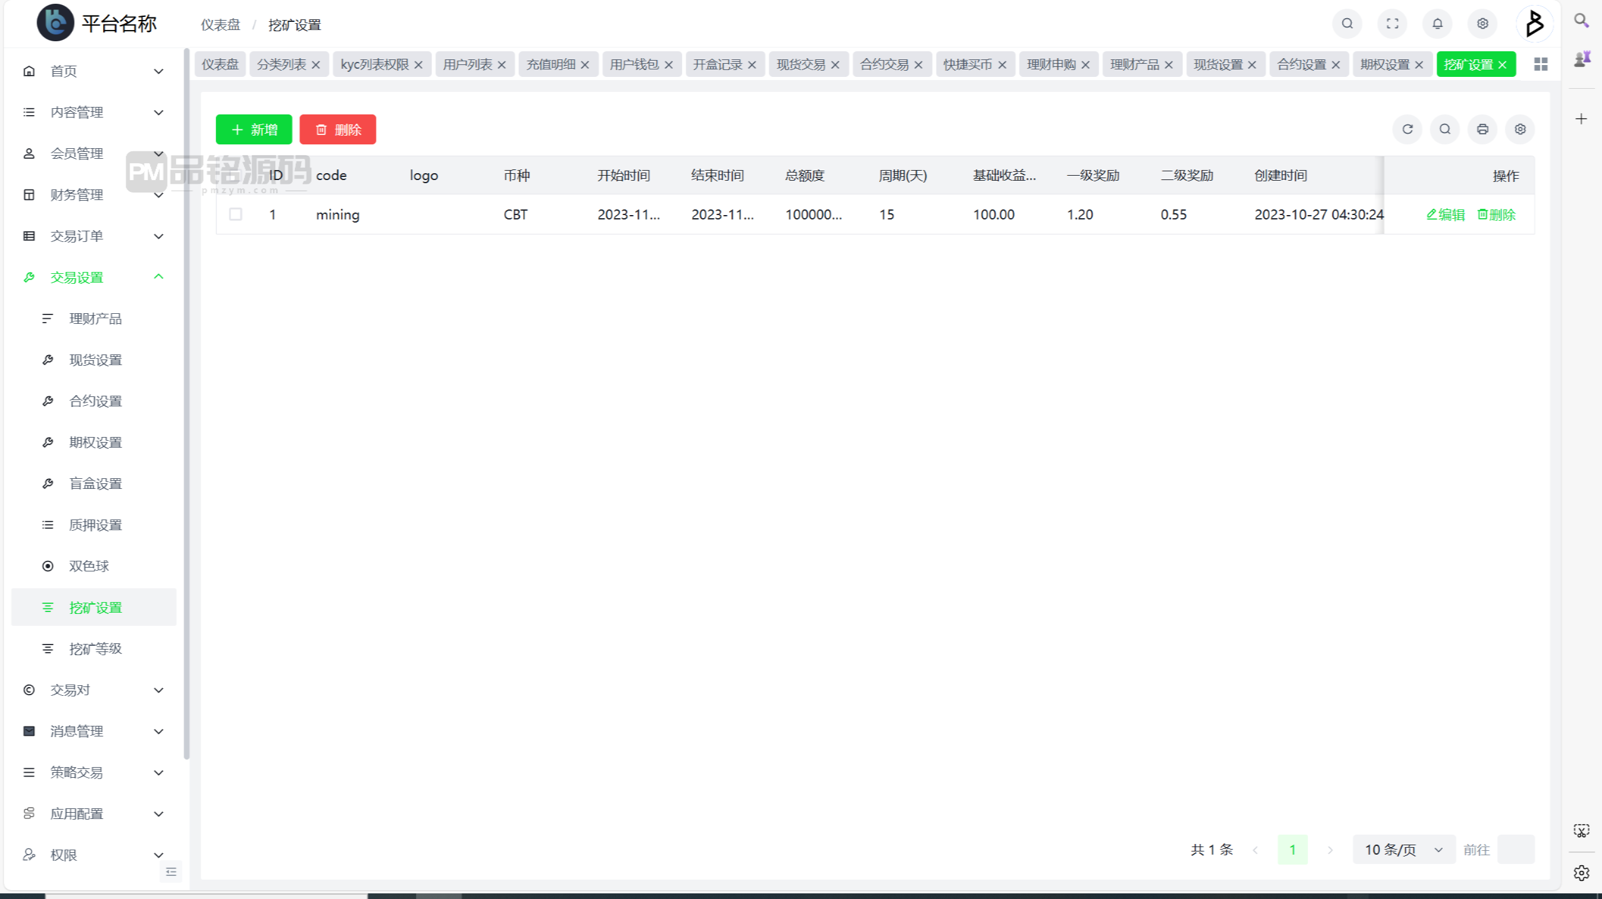Open the 10 条/页 page size dropdown
Screen dimensions: 1602x899
(x=1403, y=850)
